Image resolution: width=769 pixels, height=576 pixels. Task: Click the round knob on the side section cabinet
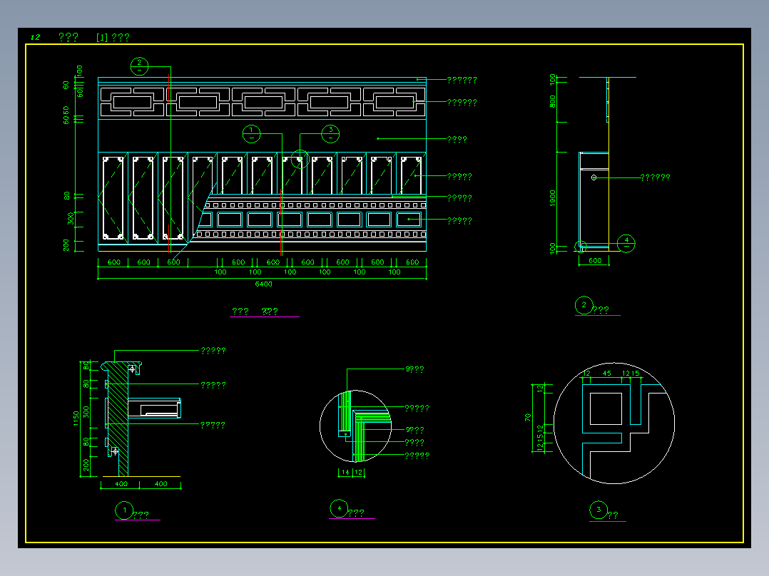[594, 178]
